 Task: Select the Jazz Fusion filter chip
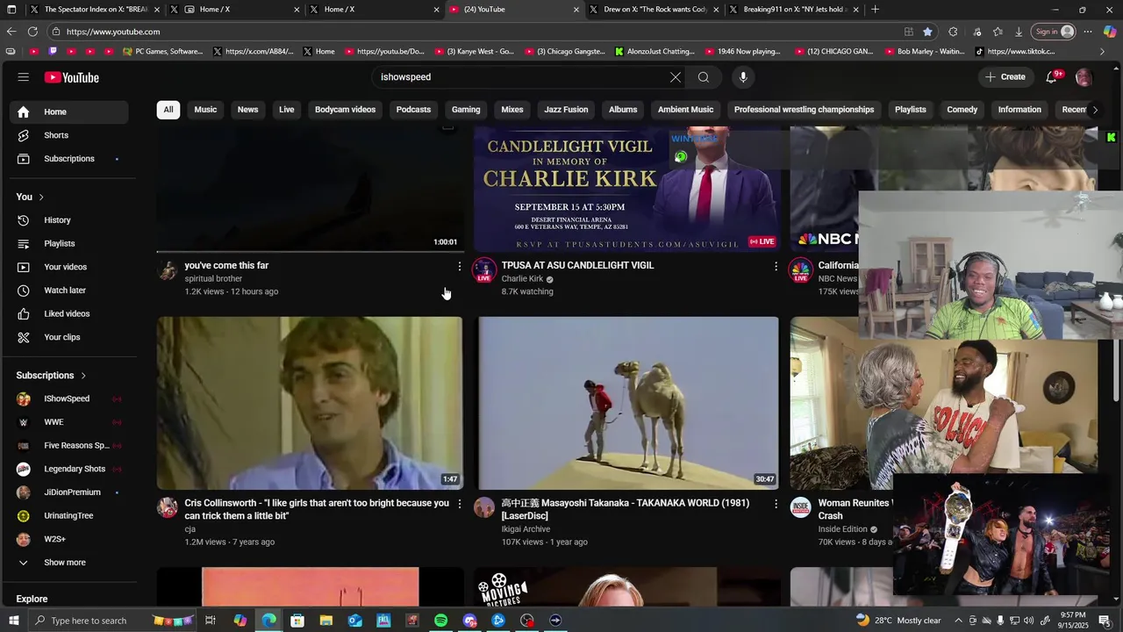point(566,110)
